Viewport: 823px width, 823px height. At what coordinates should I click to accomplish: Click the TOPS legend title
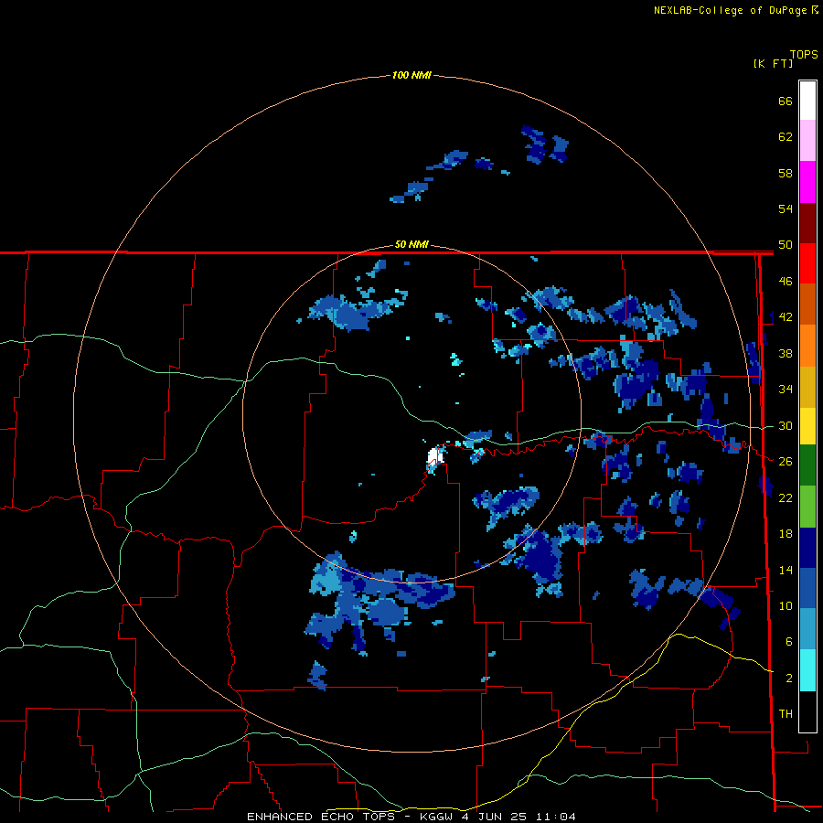point(804,55)
